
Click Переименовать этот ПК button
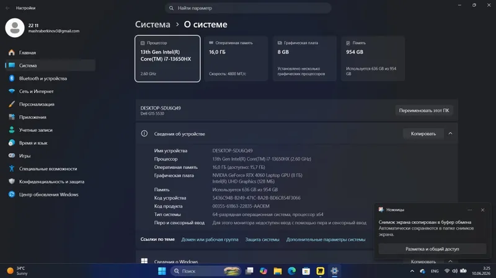coord(424,111)
